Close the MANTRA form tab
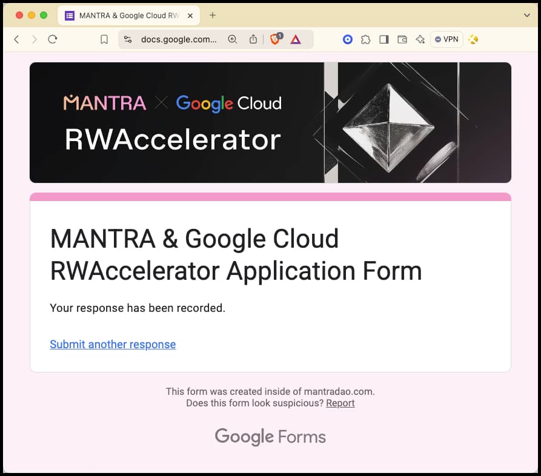541x476 pixels. coord(191,16)
